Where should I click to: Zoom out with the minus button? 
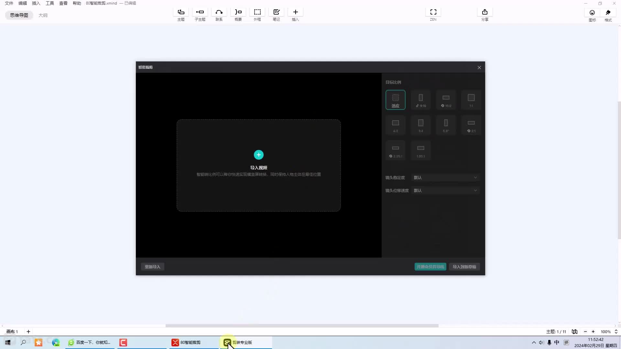click(585, 332)
